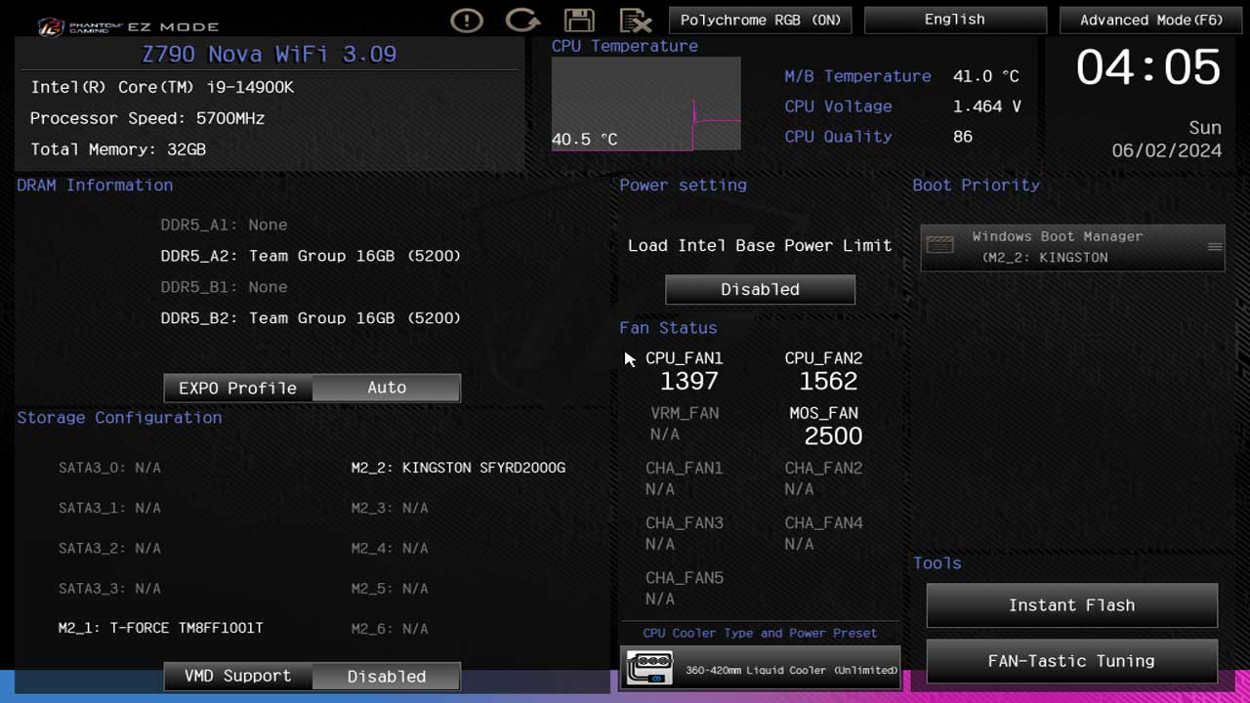Click the CHA_FAN1 entry
Image resolution: width=1250 pixels, height=703 pixels.
tap(684, 478)
